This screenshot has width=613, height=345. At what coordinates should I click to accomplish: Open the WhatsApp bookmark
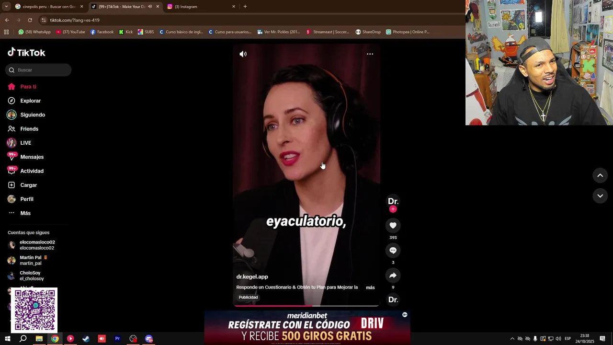coord(34,32)
